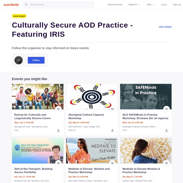The width and height of the screenshot is (183, 183).
Task: Click the Eventbrite logo
Action: tap(11, 5)
